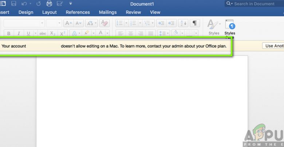
Task: Click the 'Your account' notification text
Action: pyautogui.click(x=14, y=46)
